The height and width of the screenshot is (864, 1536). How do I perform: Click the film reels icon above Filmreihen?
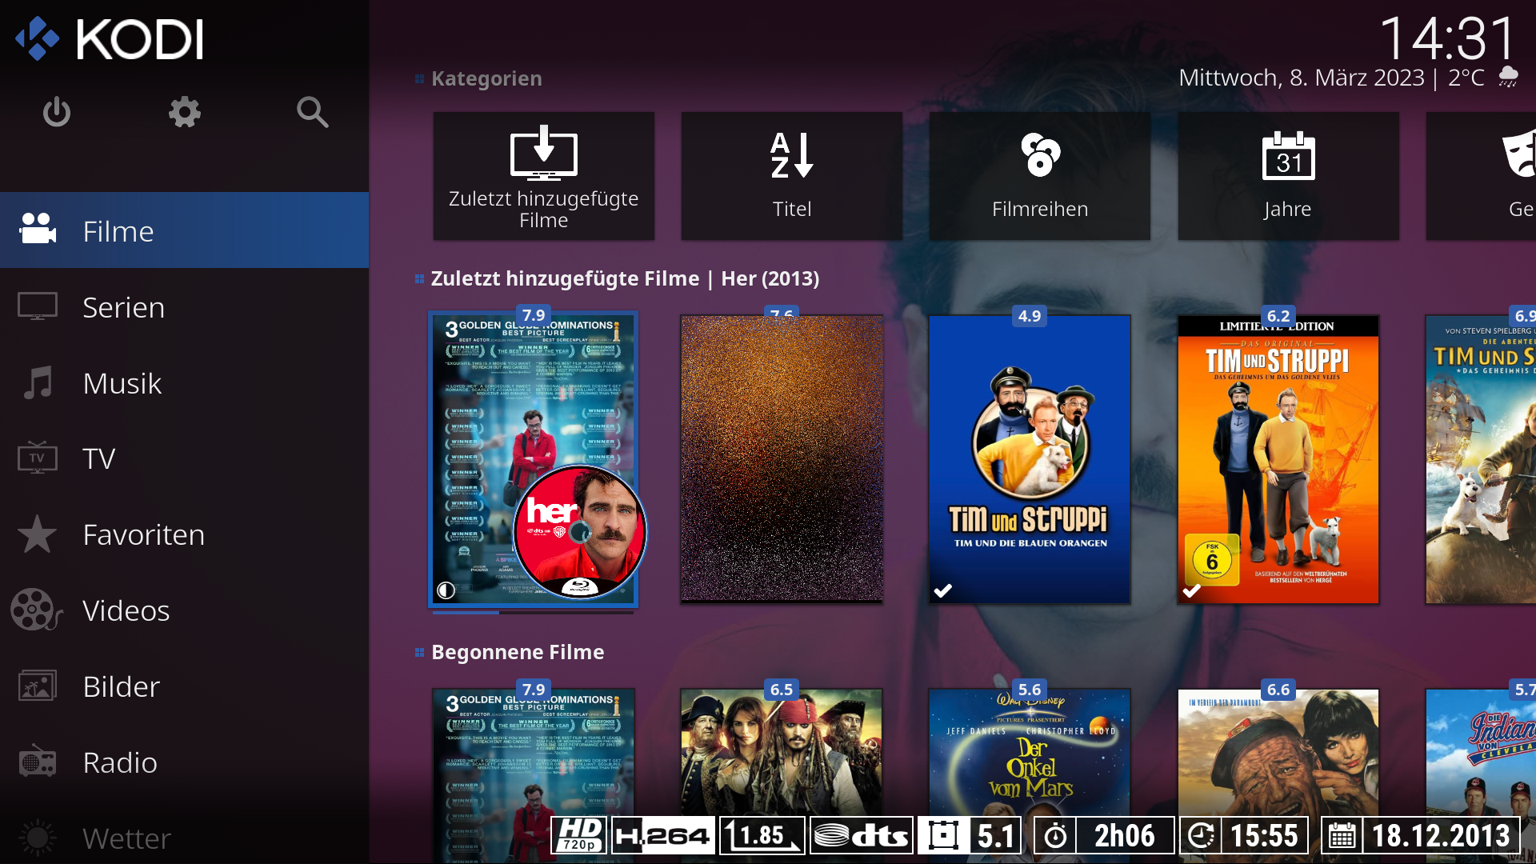[x=1040, y=154]
